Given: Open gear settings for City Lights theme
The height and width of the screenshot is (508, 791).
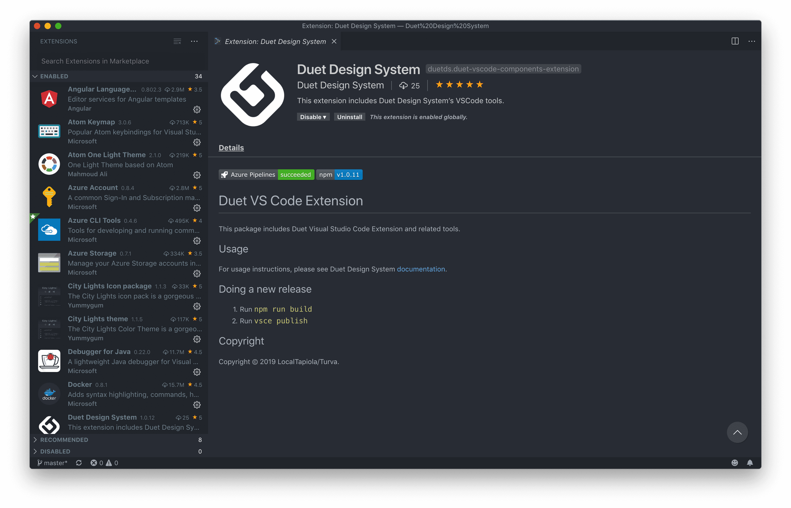Looking at the screenshot, I should [197, 339].
